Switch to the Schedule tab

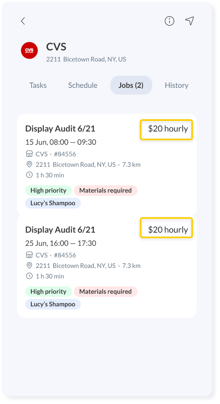[x=83, y=85]
